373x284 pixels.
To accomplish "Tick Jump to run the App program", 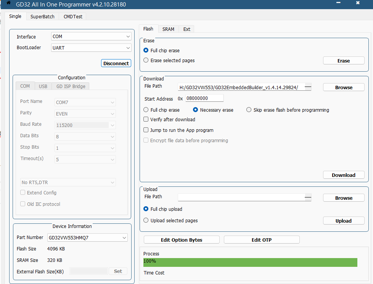I will tap(146, 130).
